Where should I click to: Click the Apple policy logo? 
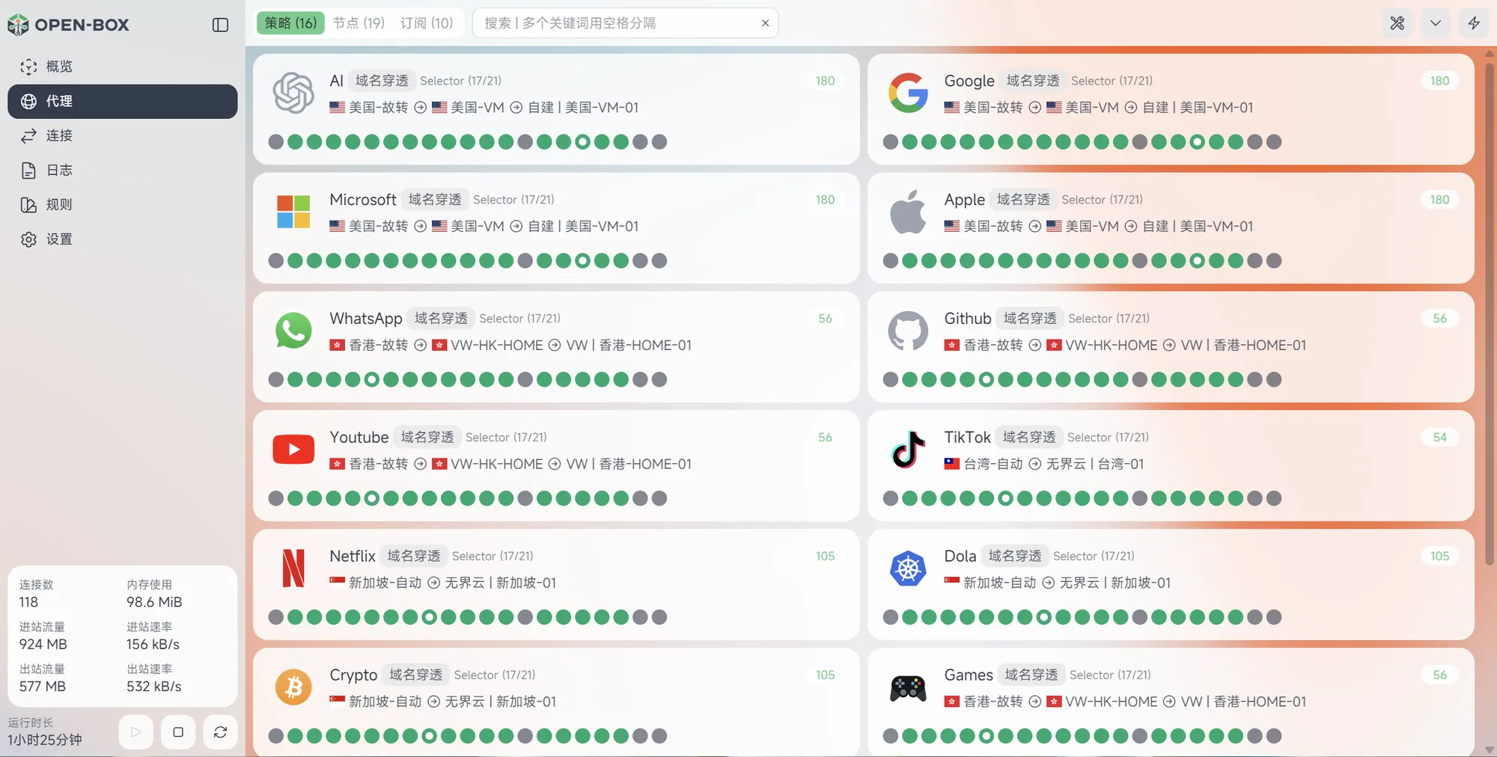pyautogui.click(x=908, y=212)
